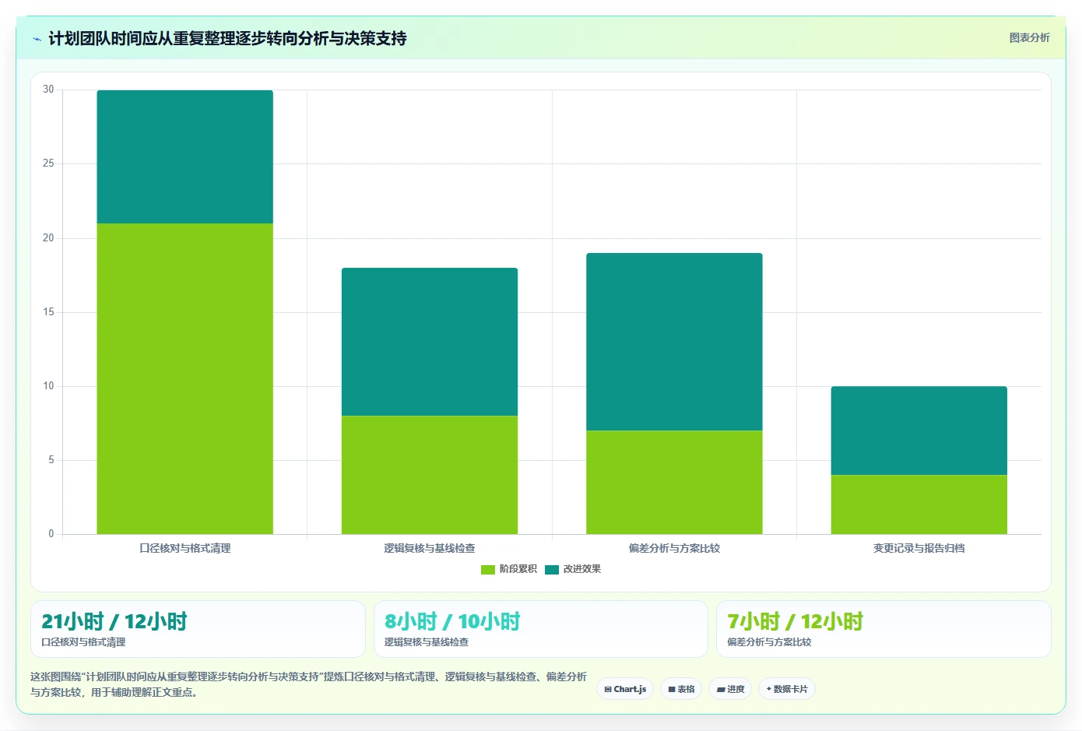
Task: Click teal bar segment for 变更记录与报告归档
Action: pyautogui.click(x=919, y=431)
